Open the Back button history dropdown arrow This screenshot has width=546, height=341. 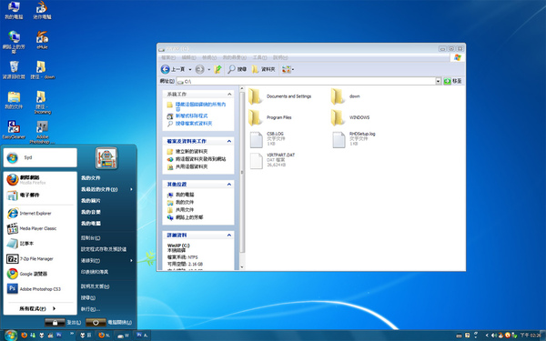(190, 69)
